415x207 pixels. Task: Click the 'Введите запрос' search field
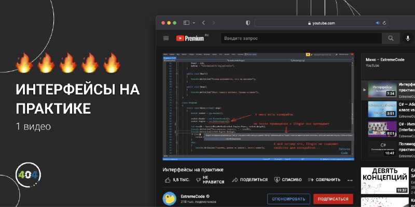301,38
